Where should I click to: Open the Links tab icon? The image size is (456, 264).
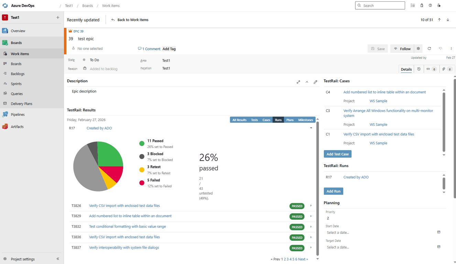[431, 69]
